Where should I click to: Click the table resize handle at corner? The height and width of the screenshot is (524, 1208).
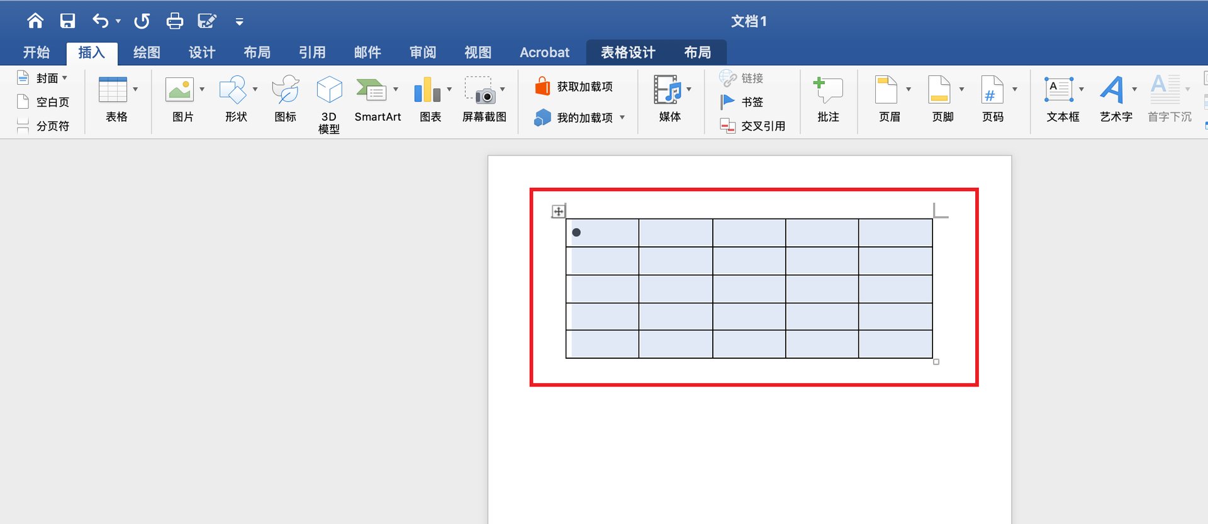(936, 362)
